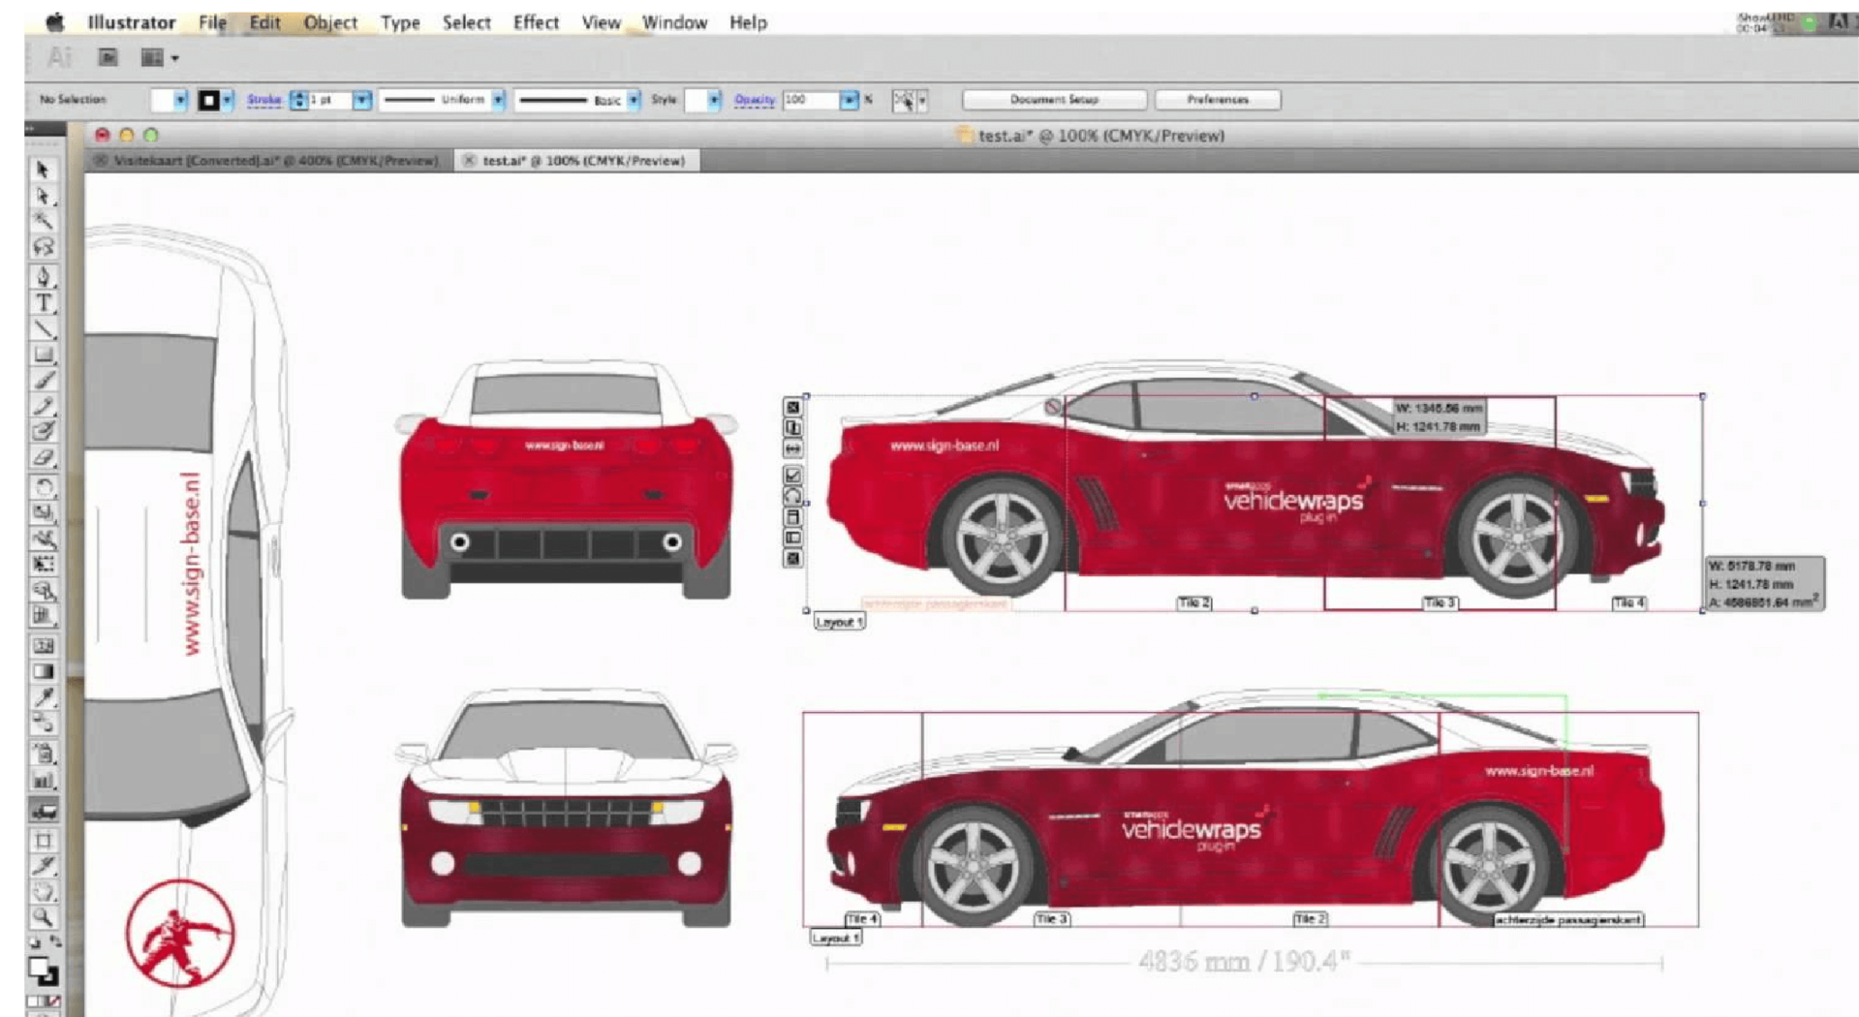
Task: Select the Slice tool
Action: [43, 866]
